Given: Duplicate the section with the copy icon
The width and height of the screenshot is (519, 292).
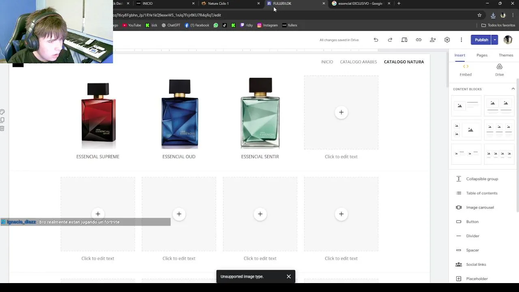Looking at the screenshot, I should [x=2, y=120].
